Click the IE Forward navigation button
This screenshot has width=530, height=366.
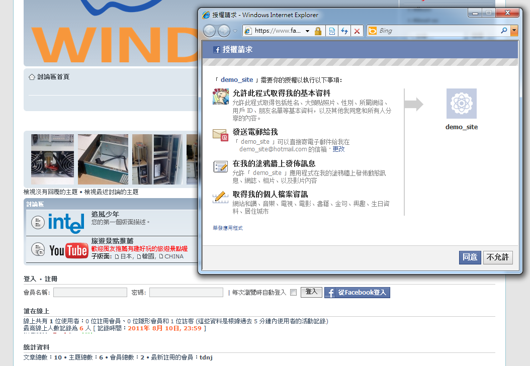point(224,31)
